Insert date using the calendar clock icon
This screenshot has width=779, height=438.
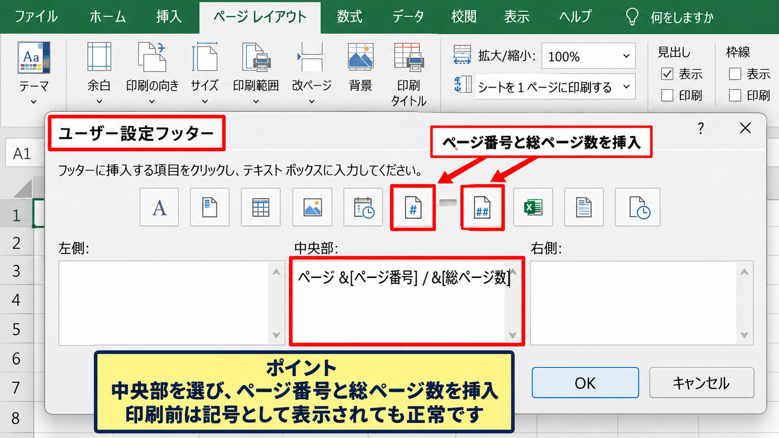tap(363, 207)
